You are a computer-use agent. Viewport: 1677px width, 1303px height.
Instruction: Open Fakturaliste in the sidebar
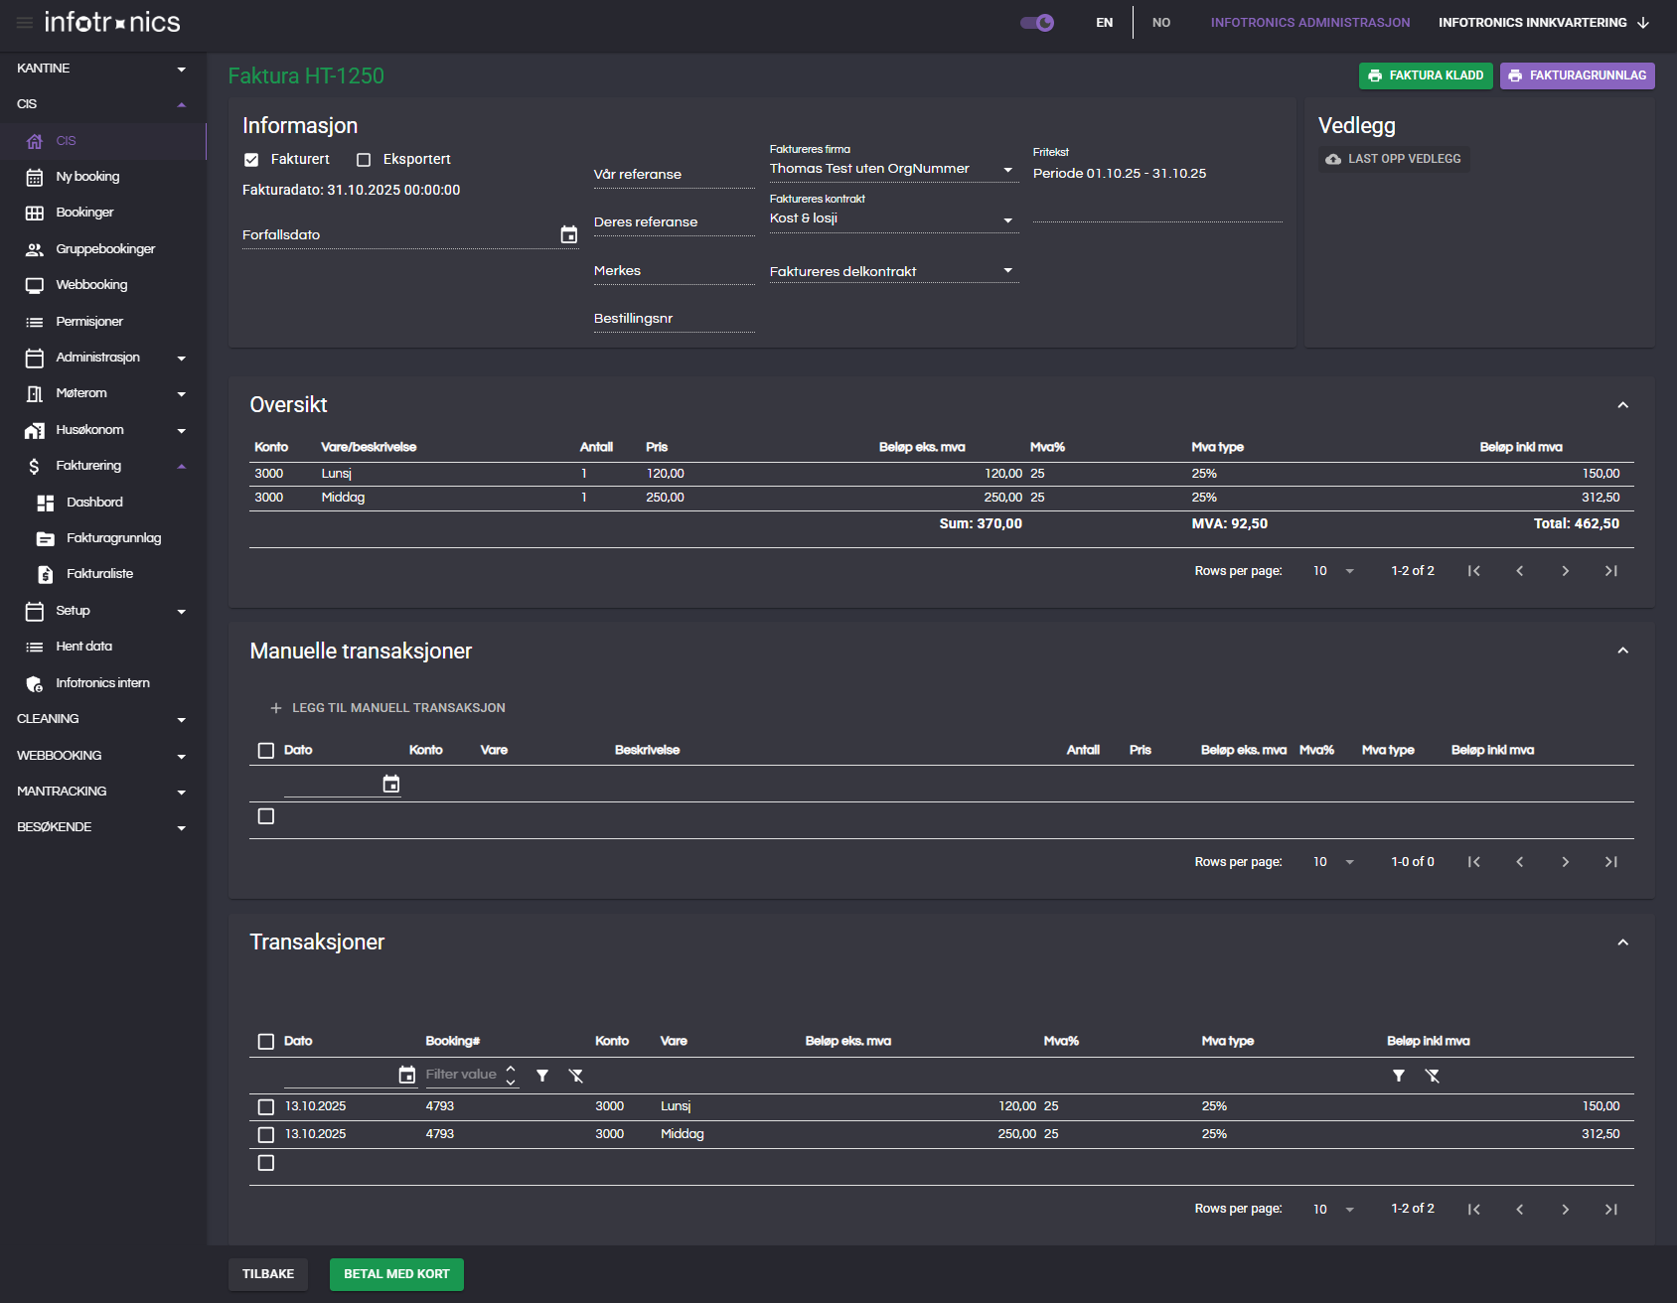click(99, 574)
